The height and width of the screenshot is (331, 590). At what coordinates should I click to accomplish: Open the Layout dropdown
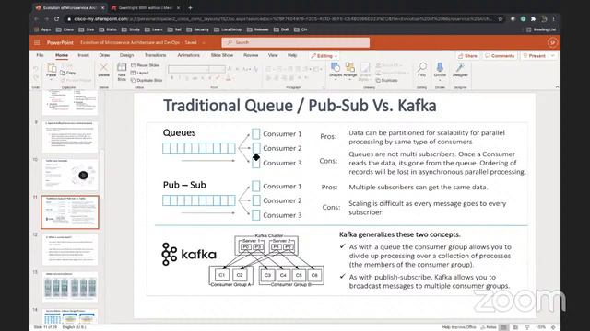[140, 73]
